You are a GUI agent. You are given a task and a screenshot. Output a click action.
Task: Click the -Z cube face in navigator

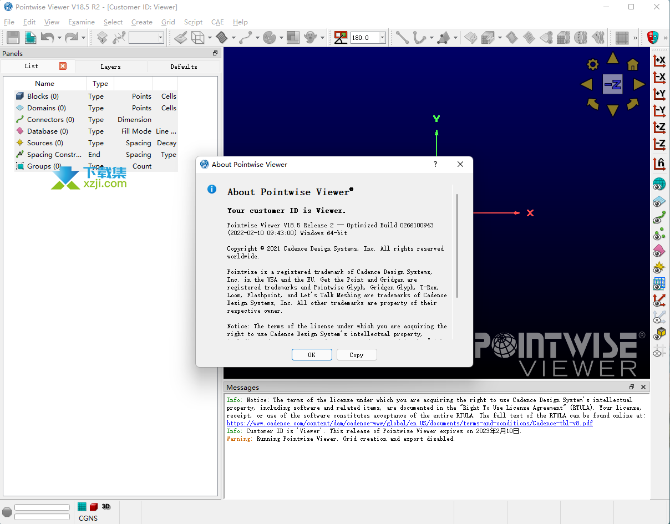pos(613,84)
